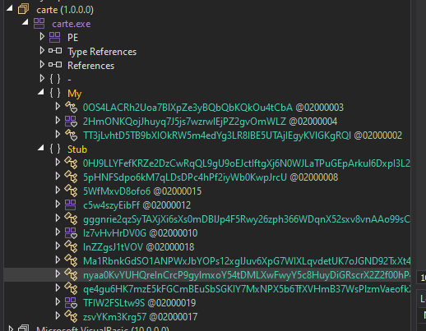Collapse the carte.exe module node
The width and height of the screenshot is (426, 331).
pos(25,22)
